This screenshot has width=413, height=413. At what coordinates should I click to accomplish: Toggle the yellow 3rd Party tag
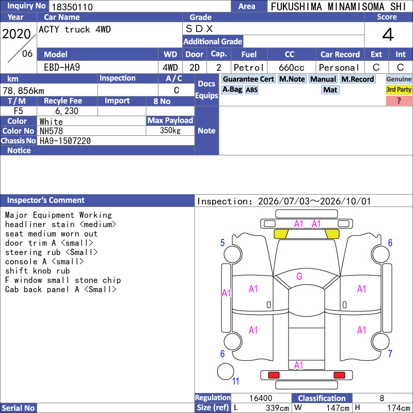(399, 90)
